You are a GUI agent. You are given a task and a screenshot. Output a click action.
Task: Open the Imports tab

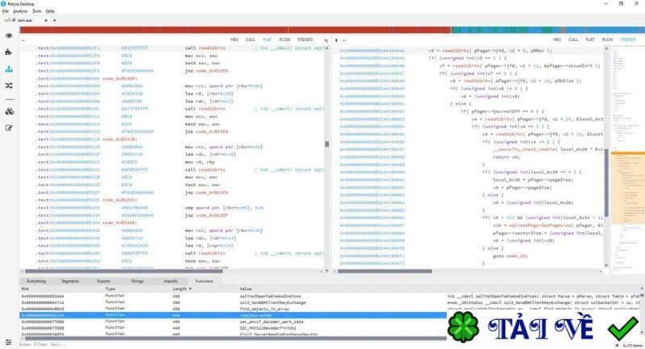click(170, 280)
